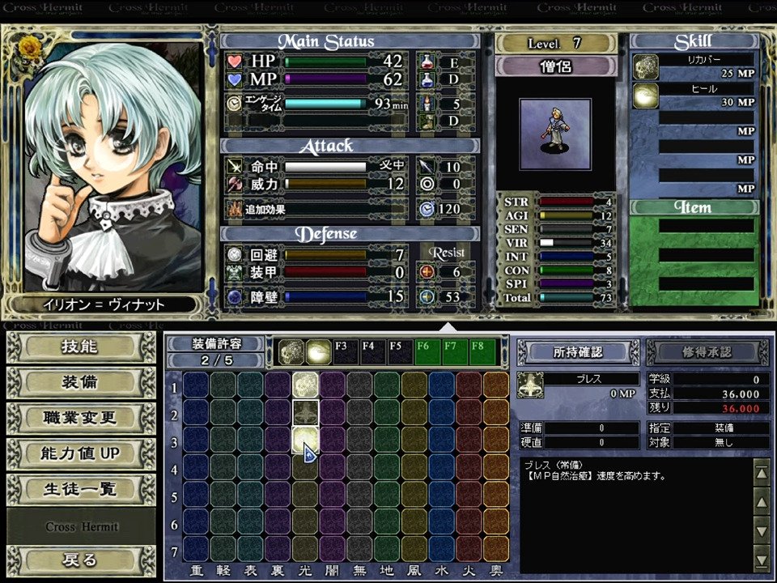777x583 pixels.
Task: Toggle the green F8 hotkey slot
Action: click(x=482, y=351)
